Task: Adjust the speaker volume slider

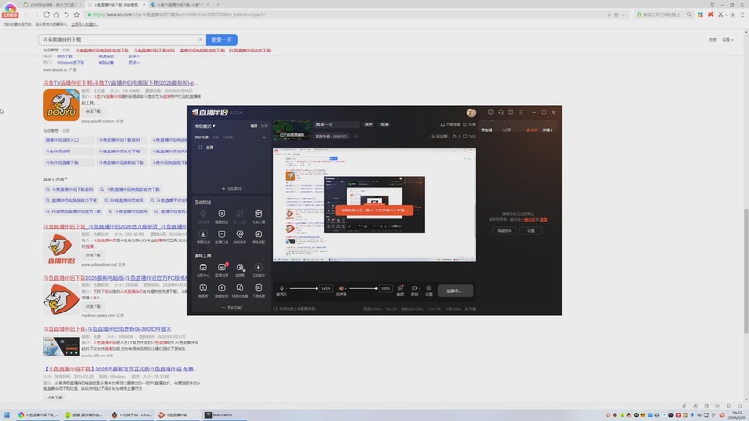Action: tap(363, 288)
